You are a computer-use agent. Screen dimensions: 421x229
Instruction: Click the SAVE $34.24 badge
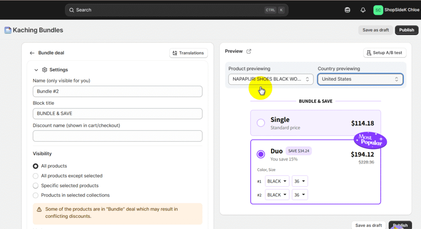pyautogui.click(x=298, y=151)
